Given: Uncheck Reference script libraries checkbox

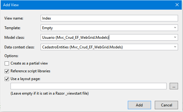Looking at the screenshot, I should tap(7, 71).
